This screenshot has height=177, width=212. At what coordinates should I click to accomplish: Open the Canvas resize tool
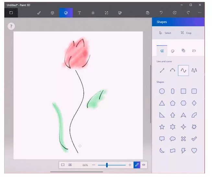coord(107,13)
